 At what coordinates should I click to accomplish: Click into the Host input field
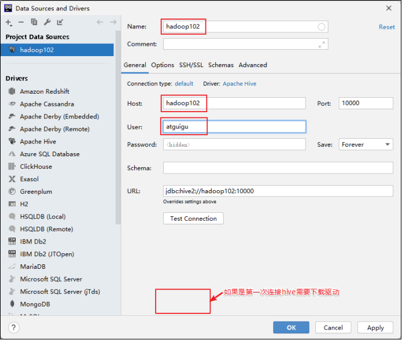coord(234,103)
